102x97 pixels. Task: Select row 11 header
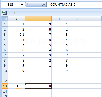(5, 76)
